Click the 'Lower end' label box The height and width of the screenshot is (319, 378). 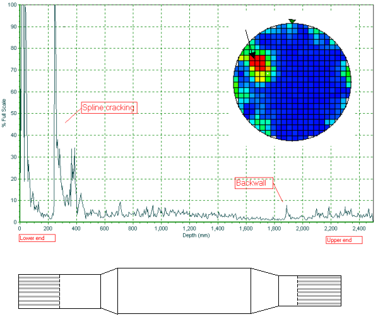37,238
